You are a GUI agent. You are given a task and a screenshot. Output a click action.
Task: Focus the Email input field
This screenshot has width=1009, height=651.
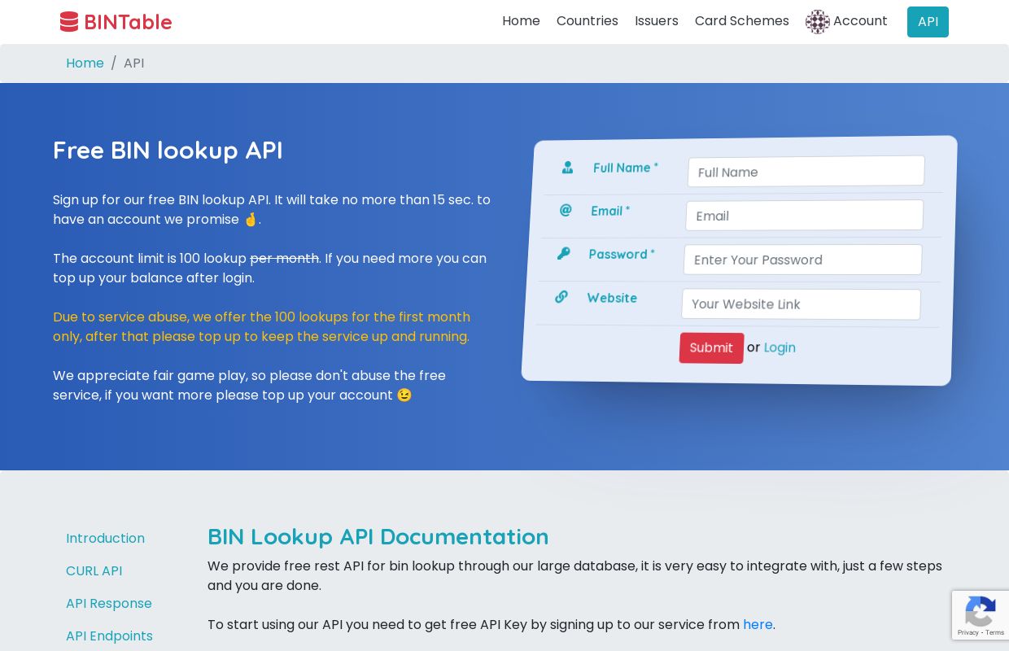tap(804, 215)
